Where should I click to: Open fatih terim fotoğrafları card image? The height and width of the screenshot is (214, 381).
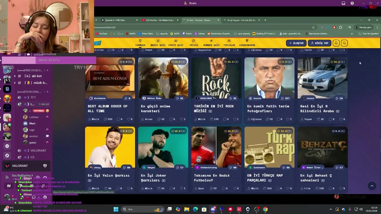coord(269,78)
